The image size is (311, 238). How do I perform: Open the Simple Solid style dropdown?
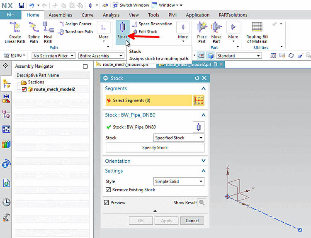point(179,181)
